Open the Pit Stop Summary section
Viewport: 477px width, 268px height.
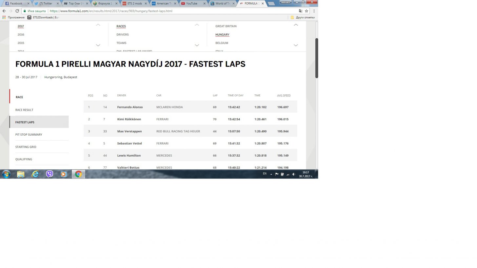point(29,135)
